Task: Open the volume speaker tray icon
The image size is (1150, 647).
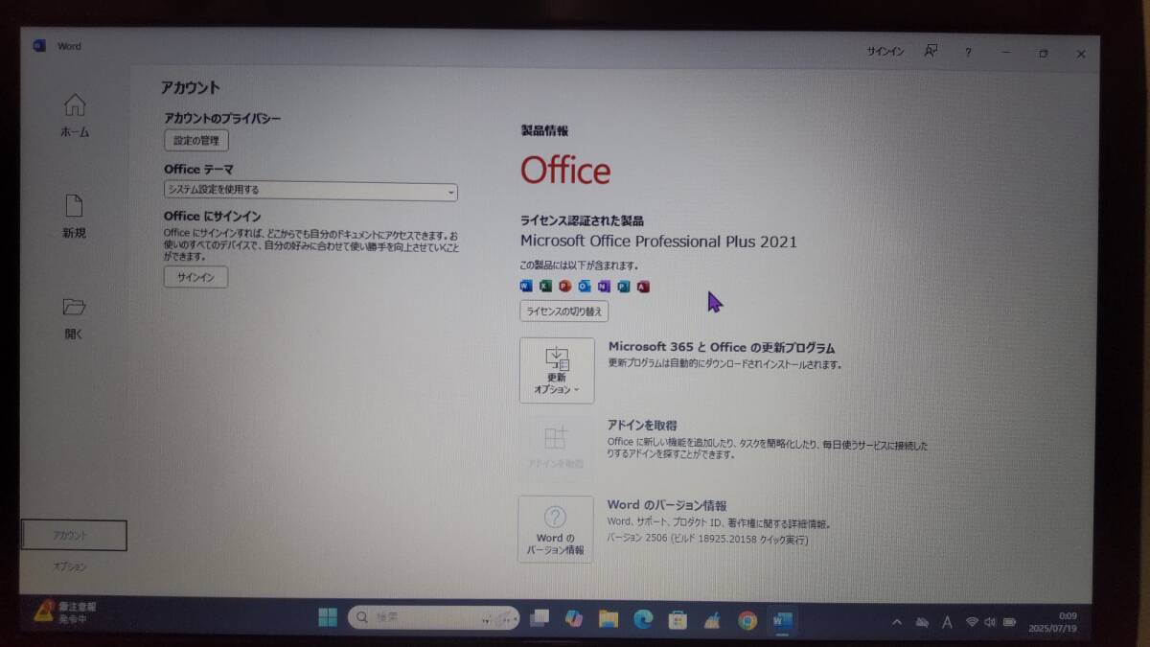Action: (x=989, y=622)
